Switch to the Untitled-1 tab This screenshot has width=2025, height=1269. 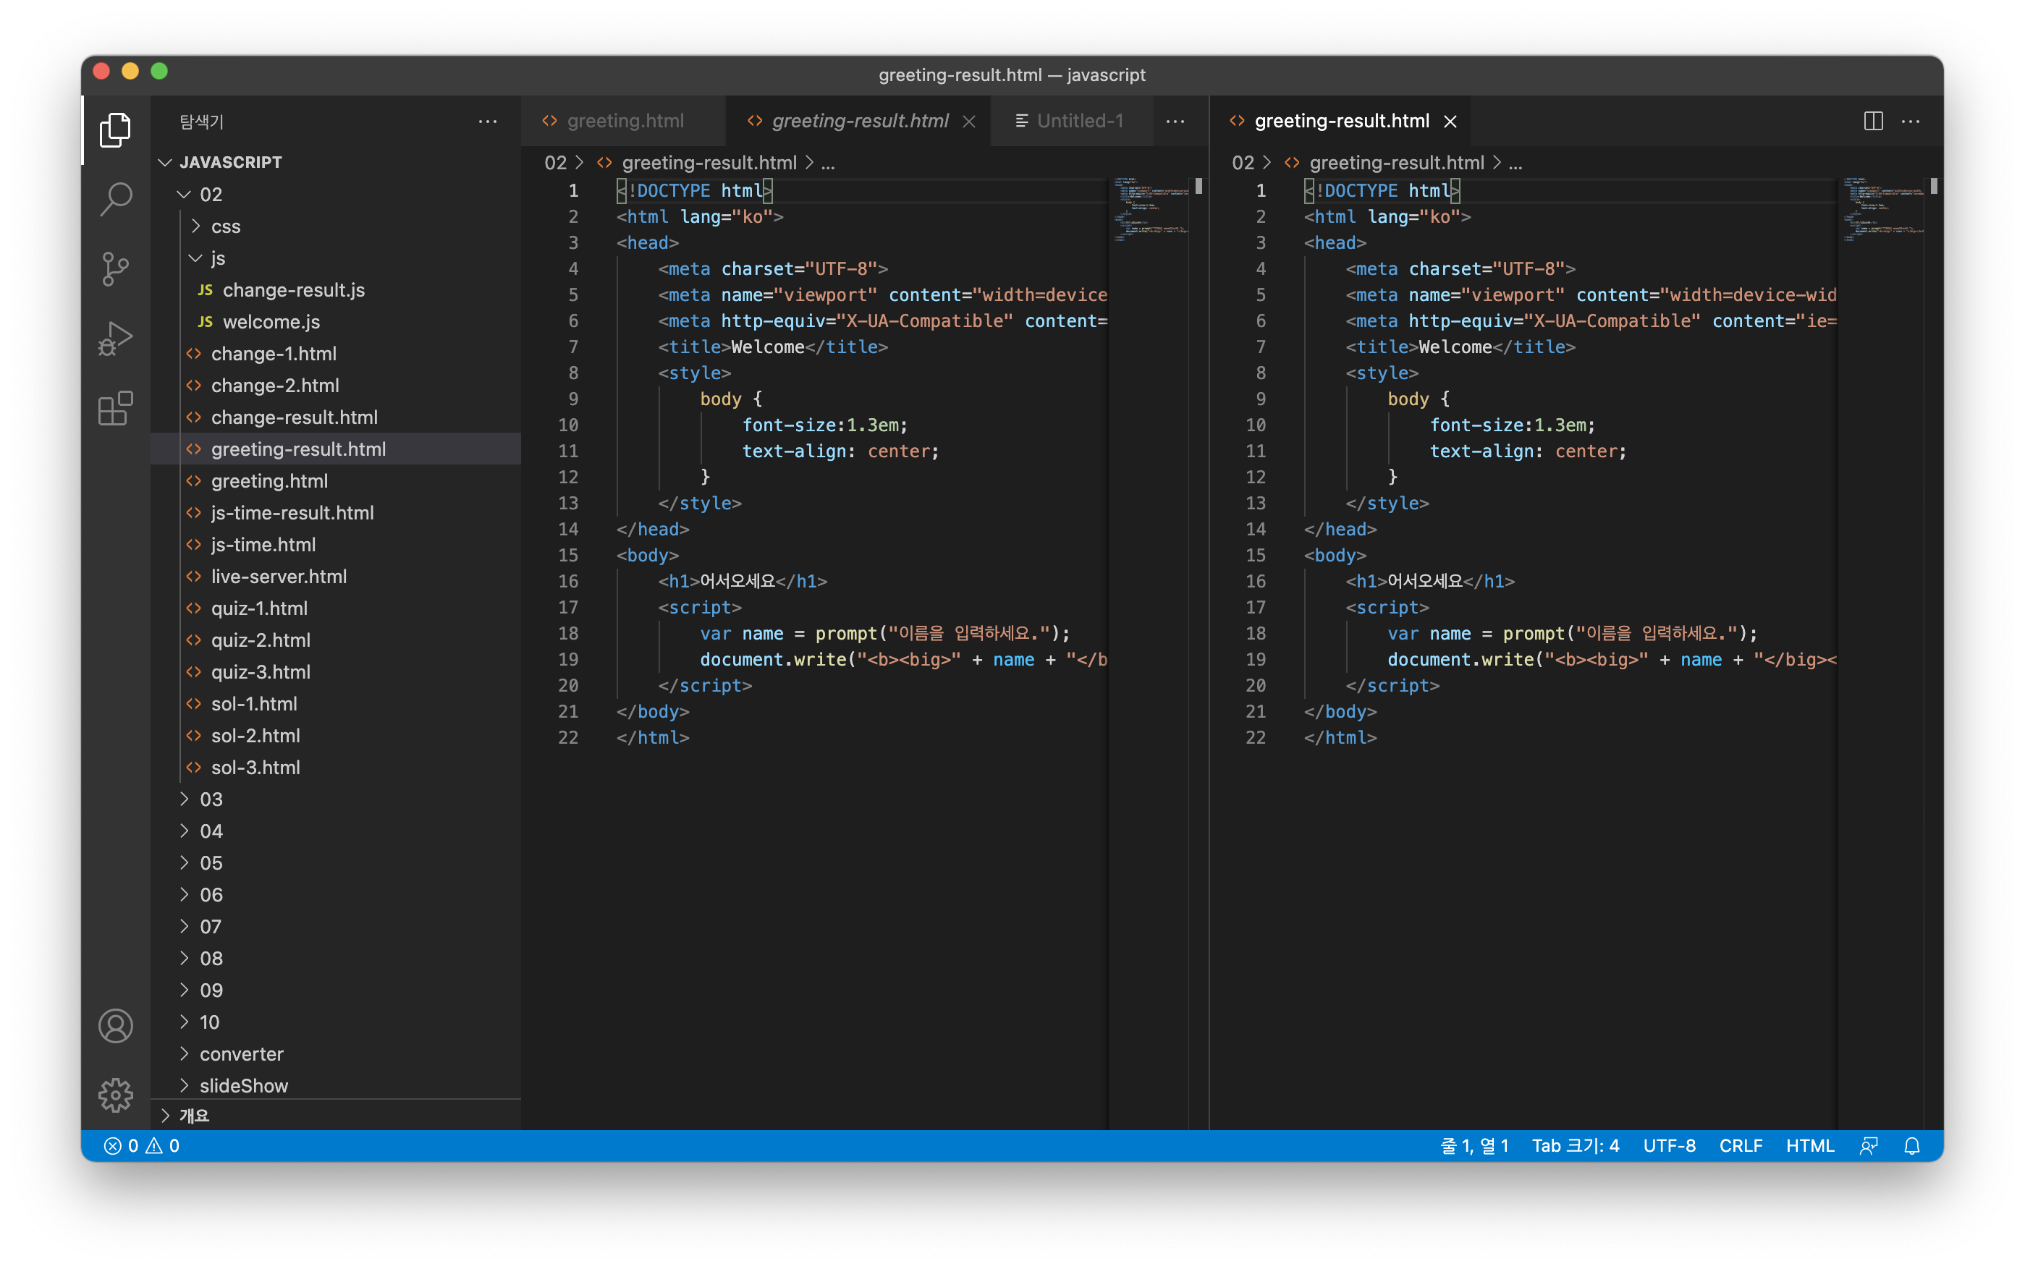coord(1079,121)
